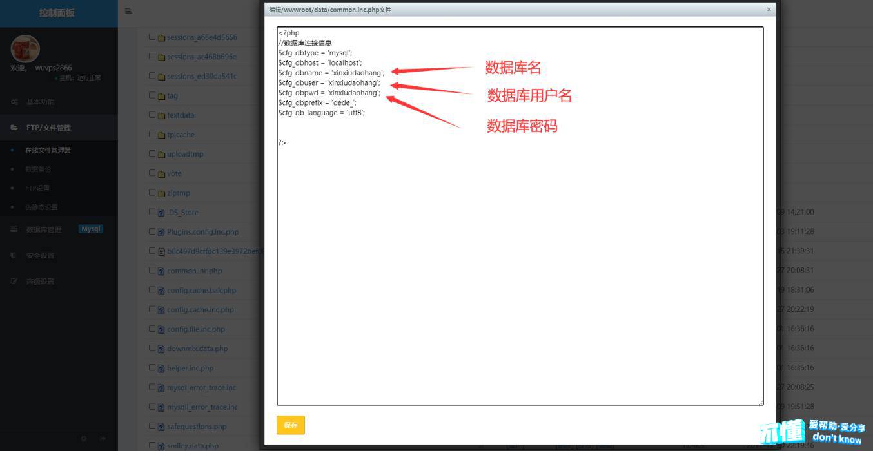Collapse the FTP/文件管理 sidebar section
873x451 pixels.
(48, 128)
